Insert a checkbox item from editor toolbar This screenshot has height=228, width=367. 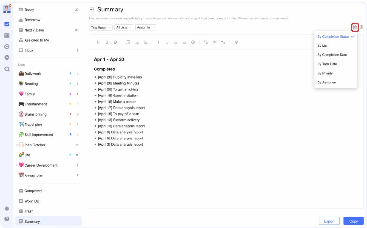(x=128, y=42)
